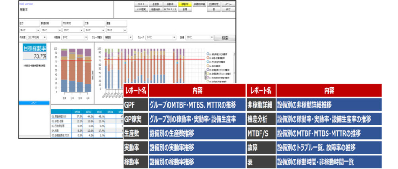The height and width of the screenshot is (169, 398).
Task: Click the 検索 search button
Action: click(225, 37)
